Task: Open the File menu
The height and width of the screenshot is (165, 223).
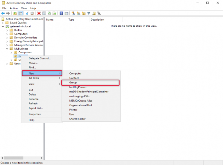Action: point(4,8)
